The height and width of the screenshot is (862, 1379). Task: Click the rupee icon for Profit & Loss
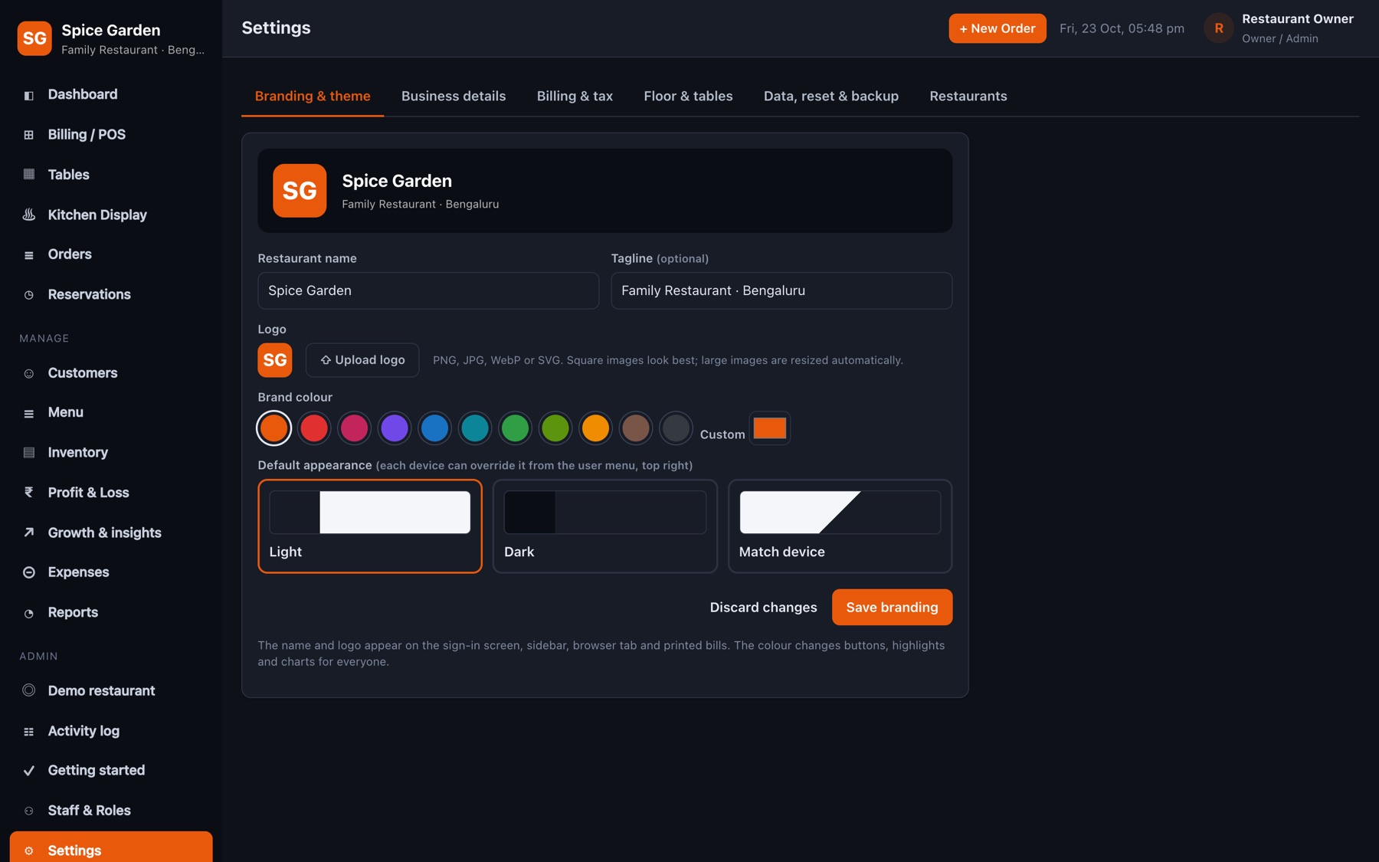29,493
